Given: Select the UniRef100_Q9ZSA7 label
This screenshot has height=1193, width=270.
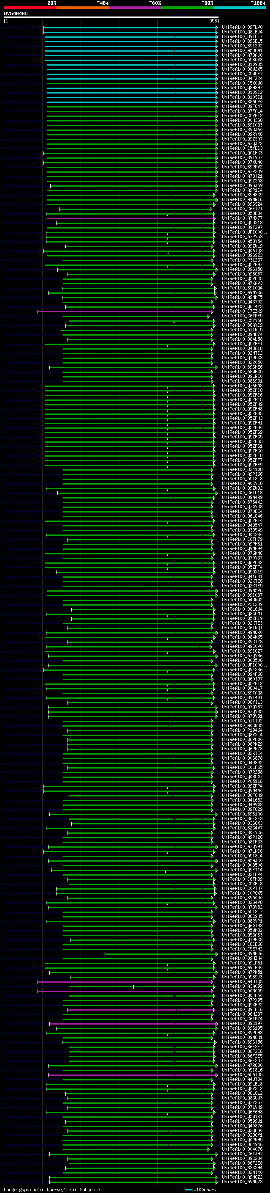Looking at the screenshot, I should coord(242,139).
